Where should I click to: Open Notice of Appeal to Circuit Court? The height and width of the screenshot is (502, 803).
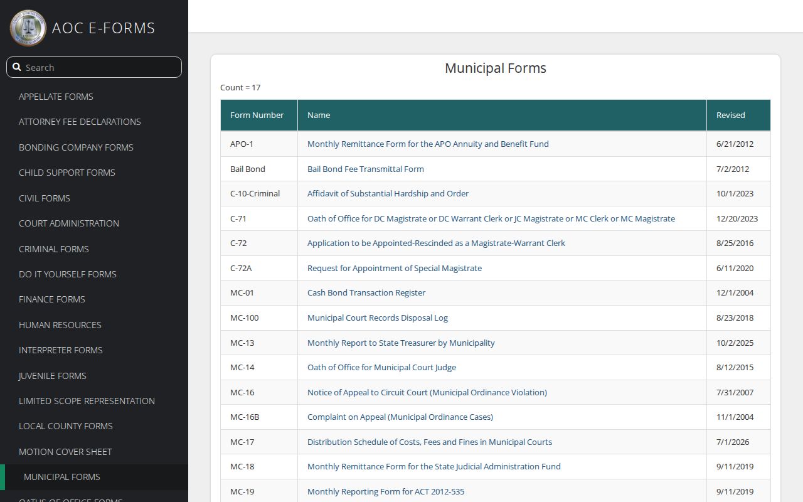427,392
